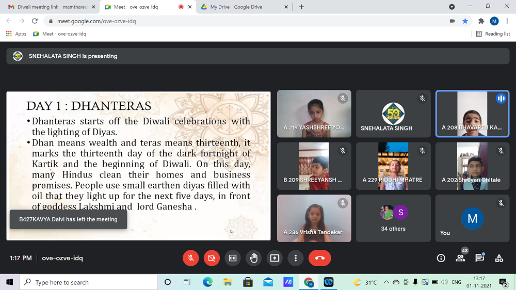Click the Present now screen share icon
The width and height of the screenshot is (516, 290).
(x=275, y=258)
